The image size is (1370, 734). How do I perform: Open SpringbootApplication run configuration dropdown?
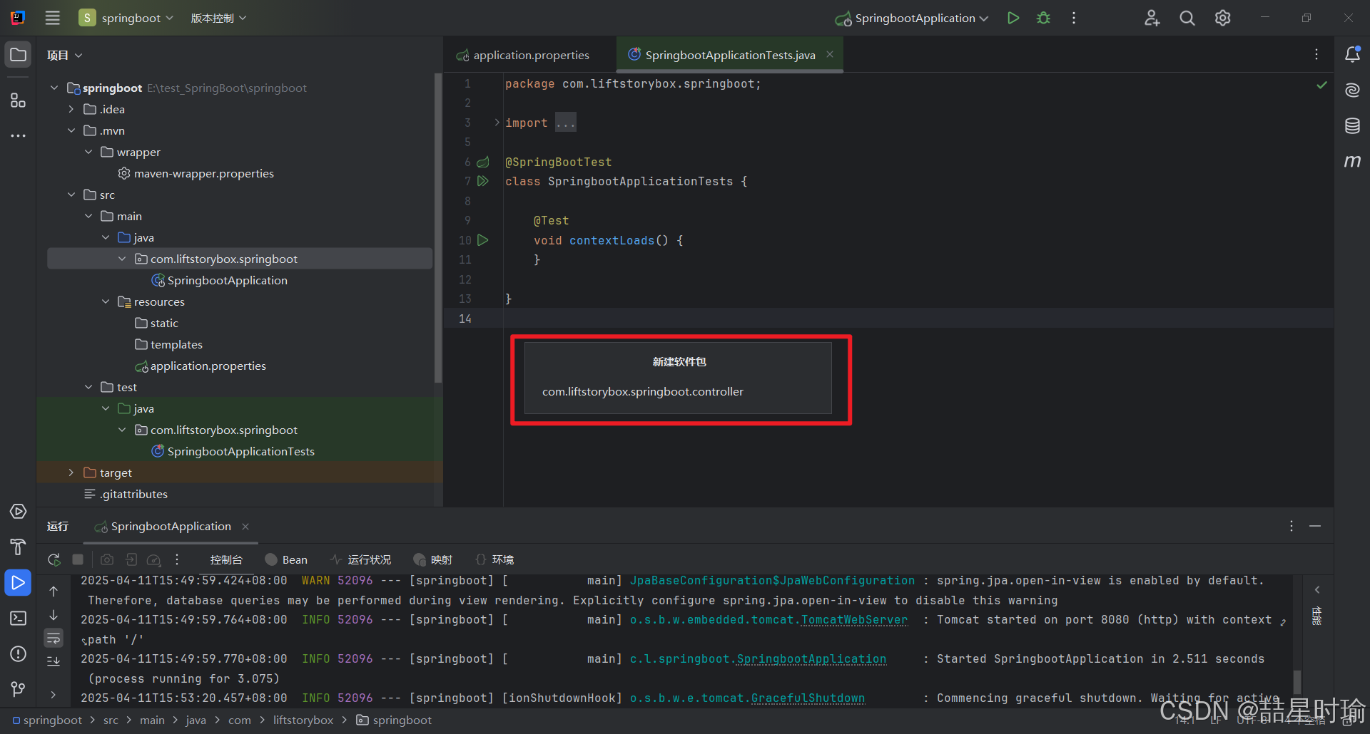912,18
